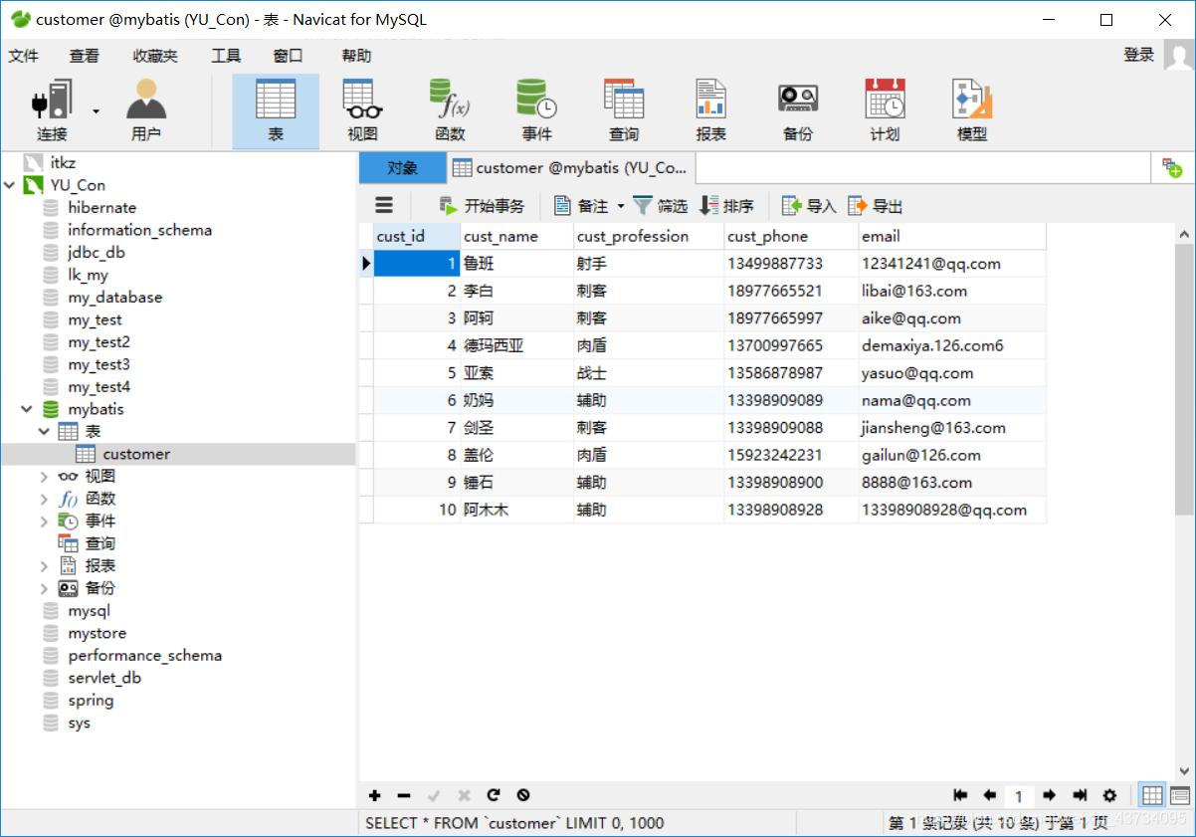Switch to form view mode
This screenshot has height=837, width=1196.
click(x=1180, y=795)
